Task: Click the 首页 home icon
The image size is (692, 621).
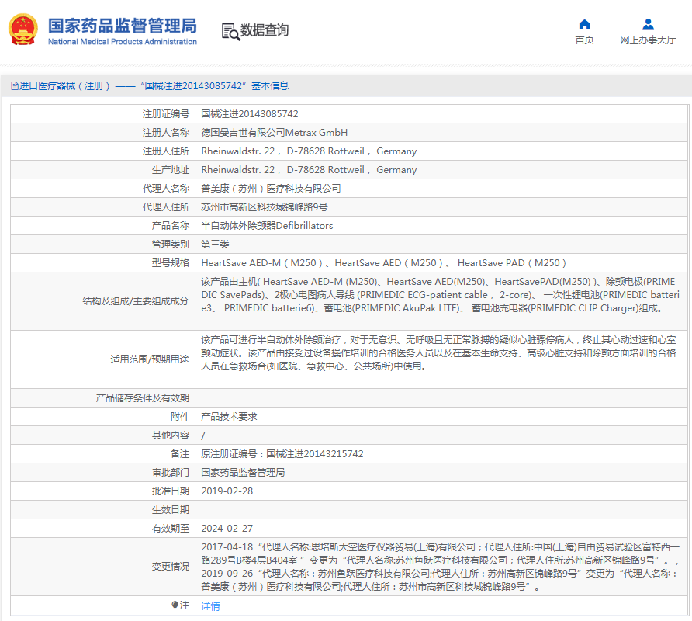Action: click(x=584, y=24)
